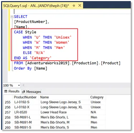The width and height of the screenshot is (134, 133).
Task: Click the N/A category cell
Action: pyautogui.click(x=94, y=112)
